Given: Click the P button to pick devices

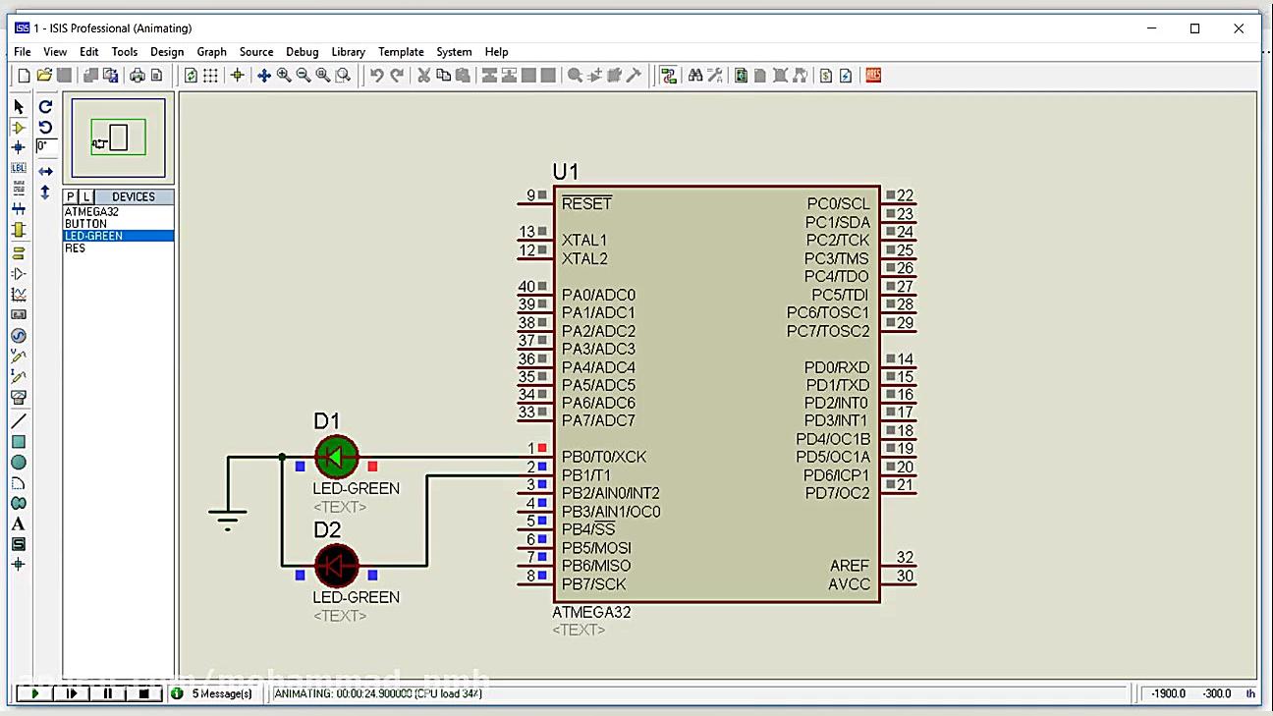Looking at the screenshot, I should pyautogui.click(x=70, y=196).
